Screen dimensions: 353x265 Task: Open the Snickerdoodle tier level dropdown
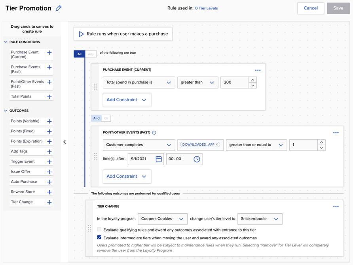(260, 219)
